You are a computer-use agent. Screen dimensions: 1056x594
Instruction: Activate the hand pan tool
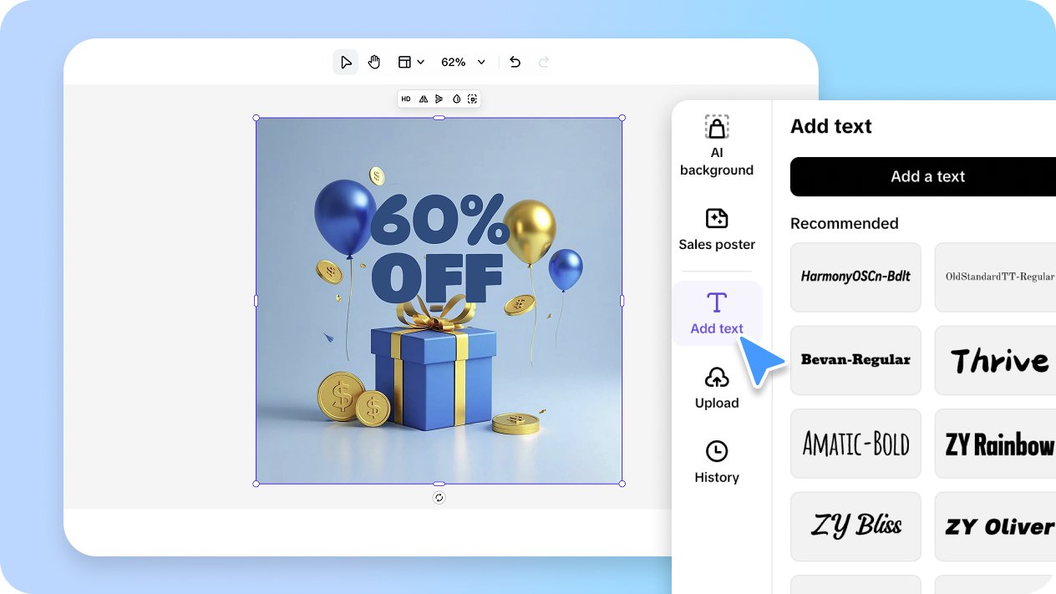374,62
